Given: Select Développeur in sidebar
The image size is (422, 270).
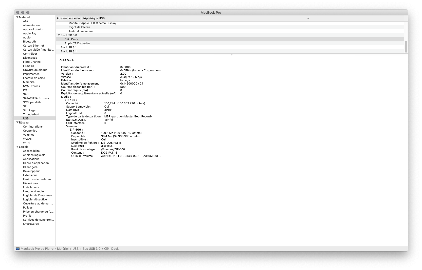Looking at the screenshot, I should (x=31, y=171).
